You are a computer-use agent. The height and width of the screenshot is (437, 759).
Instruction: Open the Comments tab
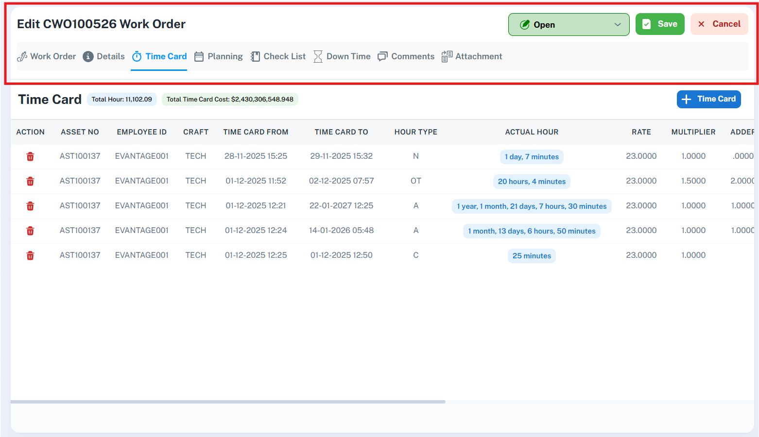tap(406, 57)
